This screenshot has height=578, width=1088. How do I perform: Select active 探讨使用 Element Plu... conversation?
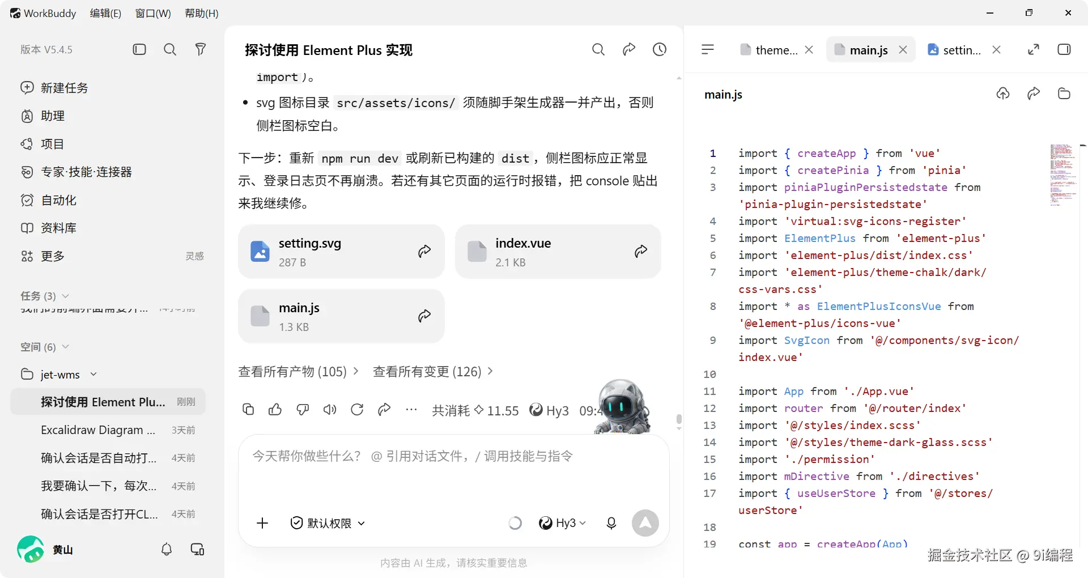tap(108, 402)
